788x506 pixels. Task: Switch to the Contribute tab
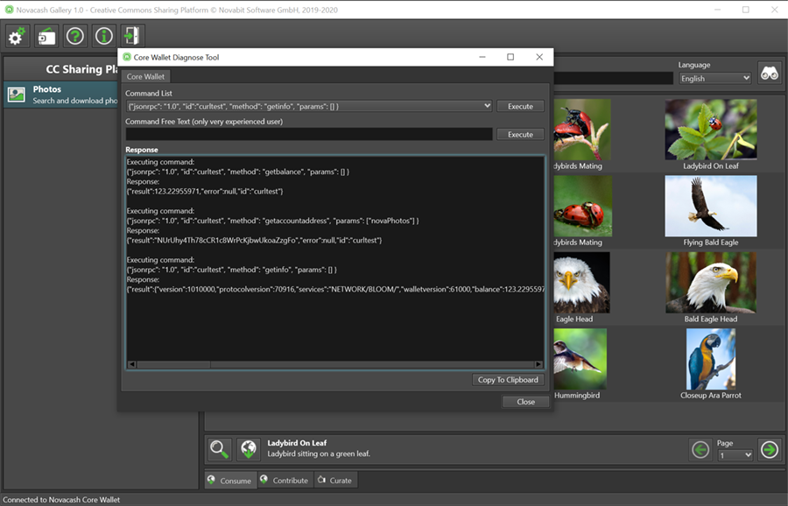tap(285, 481)
